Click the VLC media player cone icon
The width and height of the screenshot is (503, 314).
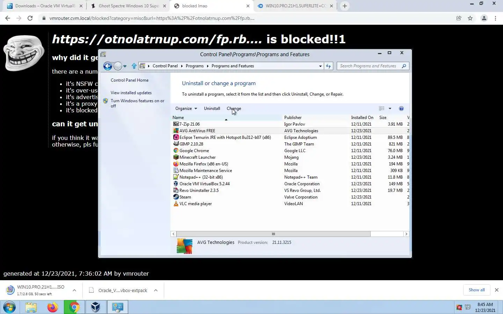(176, 204)
